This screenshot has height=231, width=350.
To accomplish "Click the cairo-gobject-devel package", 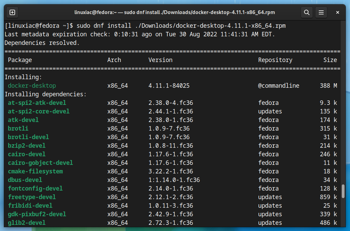I will click(40, 163).
